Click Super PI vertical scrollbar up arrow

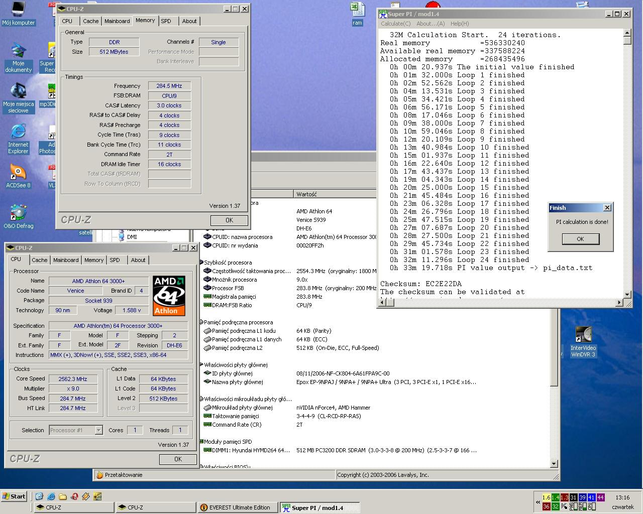(x=627, y=33)
